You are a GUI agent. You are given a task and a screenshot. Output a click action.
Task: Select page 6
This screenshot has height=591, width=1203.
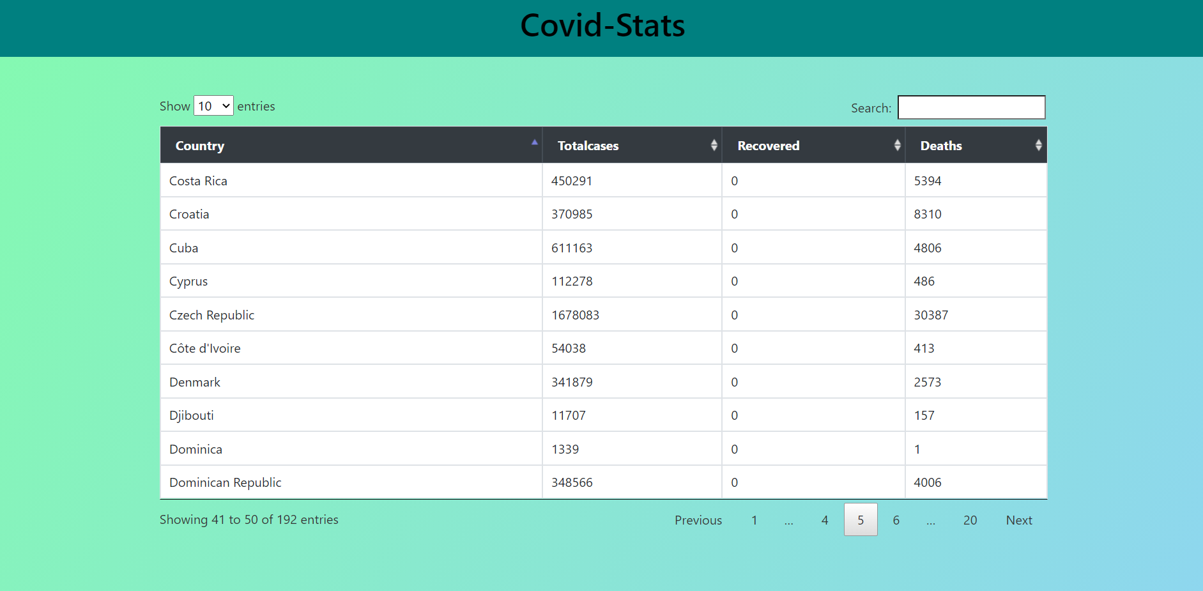click(x=896, y=519)
